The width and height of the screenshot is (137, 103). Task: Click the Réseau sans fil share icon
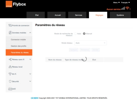[x=10, y=59]
